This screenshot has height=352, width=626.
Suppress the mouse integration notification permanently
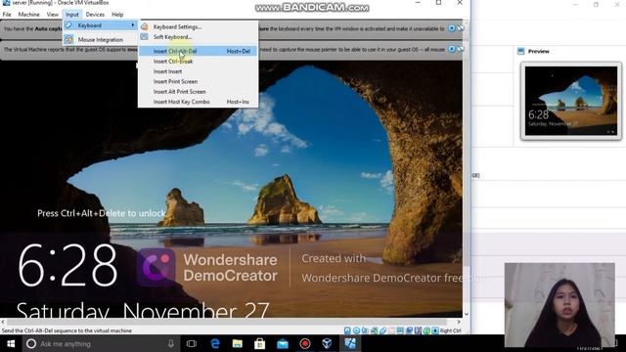click(x=461, y=49)
